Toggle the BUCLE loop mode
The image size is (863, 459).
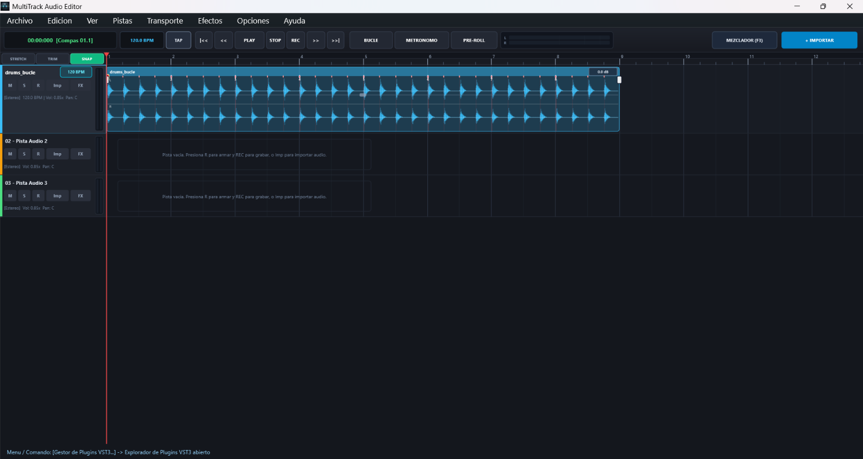coord(371,41)
